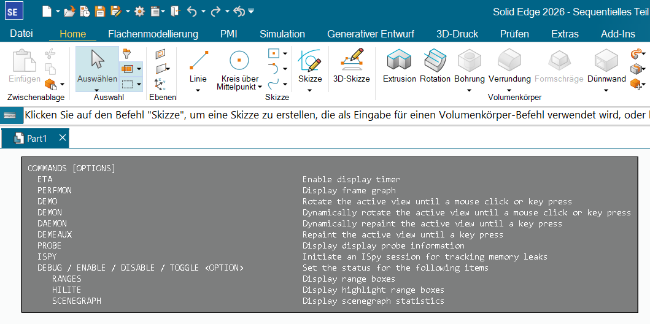Open recent documents icon with clock
The width and height of the screenshot is (650, 324).
(x=85, y=12)
